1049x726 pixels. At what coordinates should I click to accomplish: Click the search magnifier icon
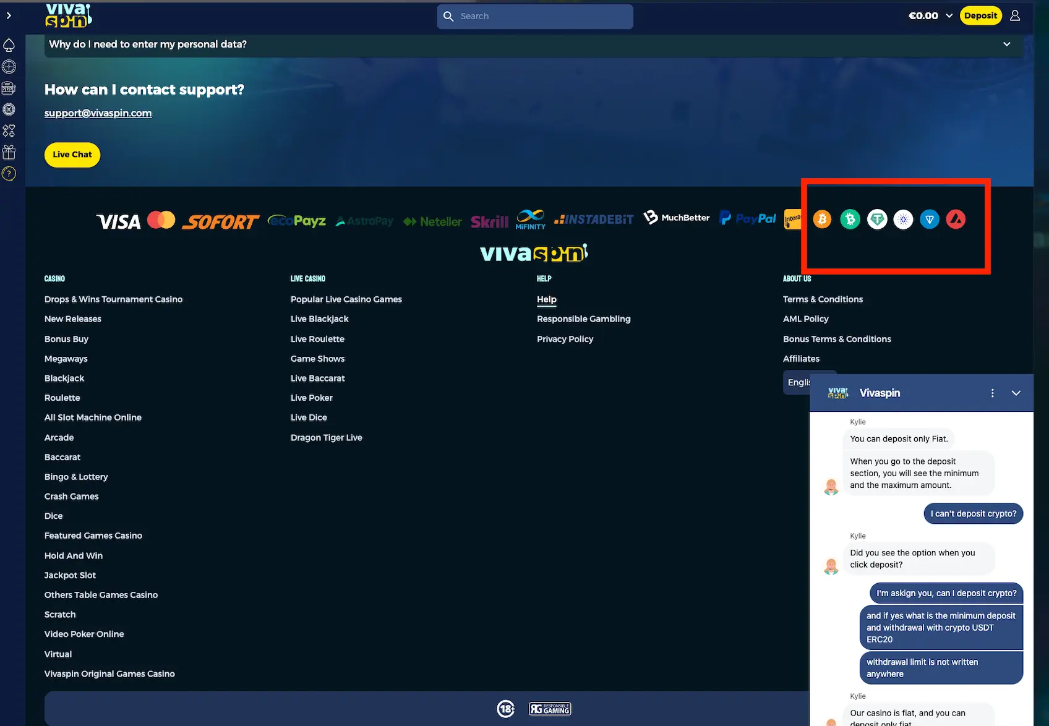pos(448,16)
